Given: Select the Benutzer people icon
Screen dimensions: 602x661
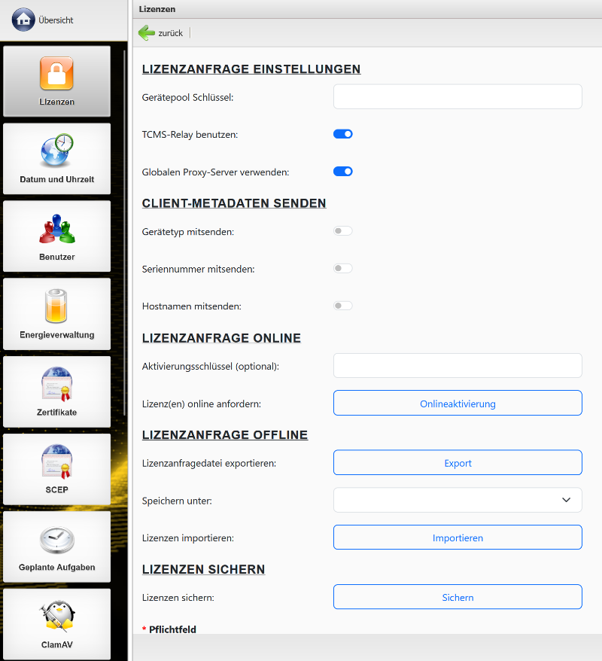Looking at the screenshot, I should click(x=56, y=229).
